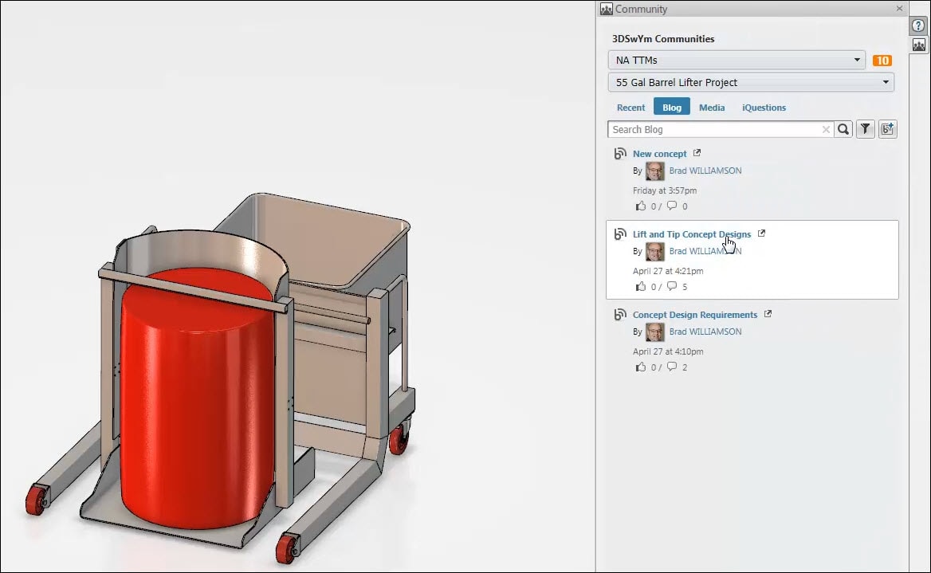Image resolution: width=931 pixels, height=573 pixels.
Task: Click the April 27 at 4:10pm timestamp
Action: pyautogui.click(x=668, y=351)
